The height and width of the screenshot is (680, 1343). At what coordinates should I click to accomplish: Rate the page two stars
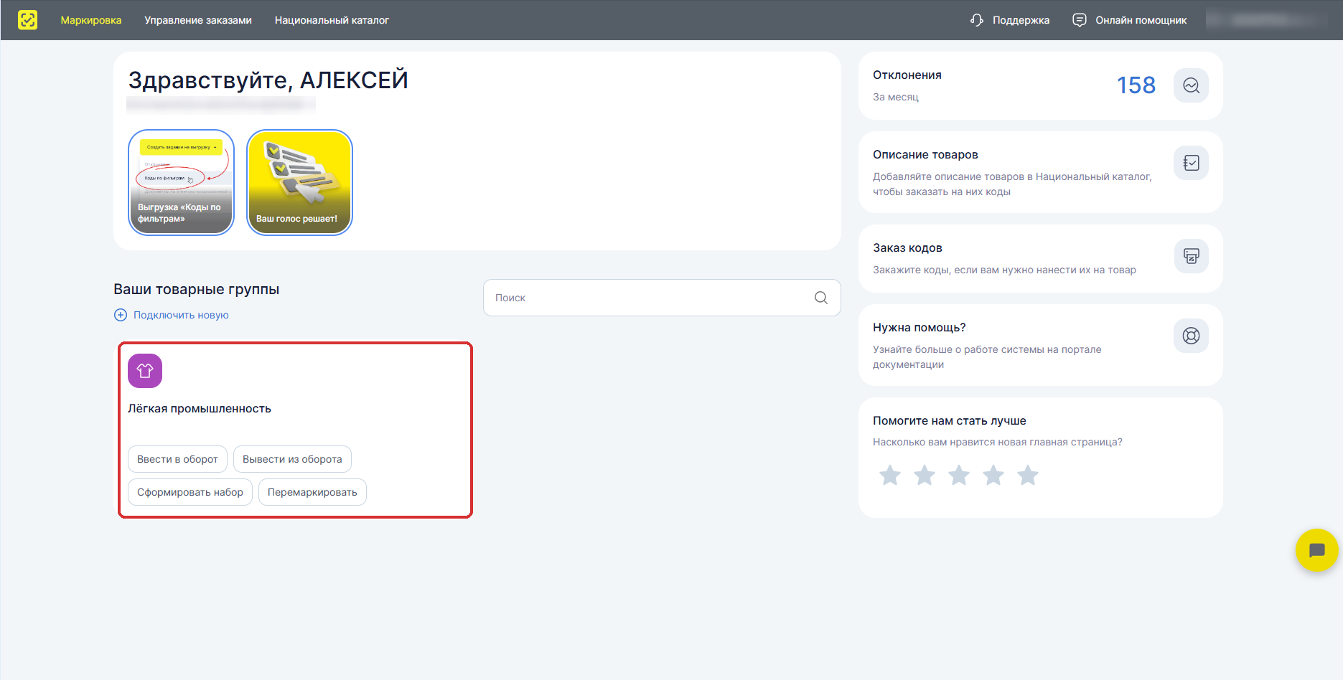coord(925,475)
